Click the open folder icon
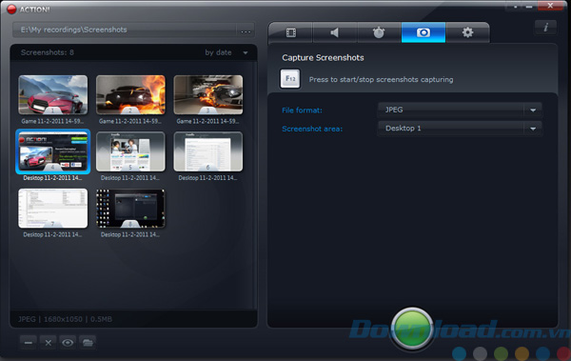This screenshot has width=571, height=361. (x=88, y=342)
